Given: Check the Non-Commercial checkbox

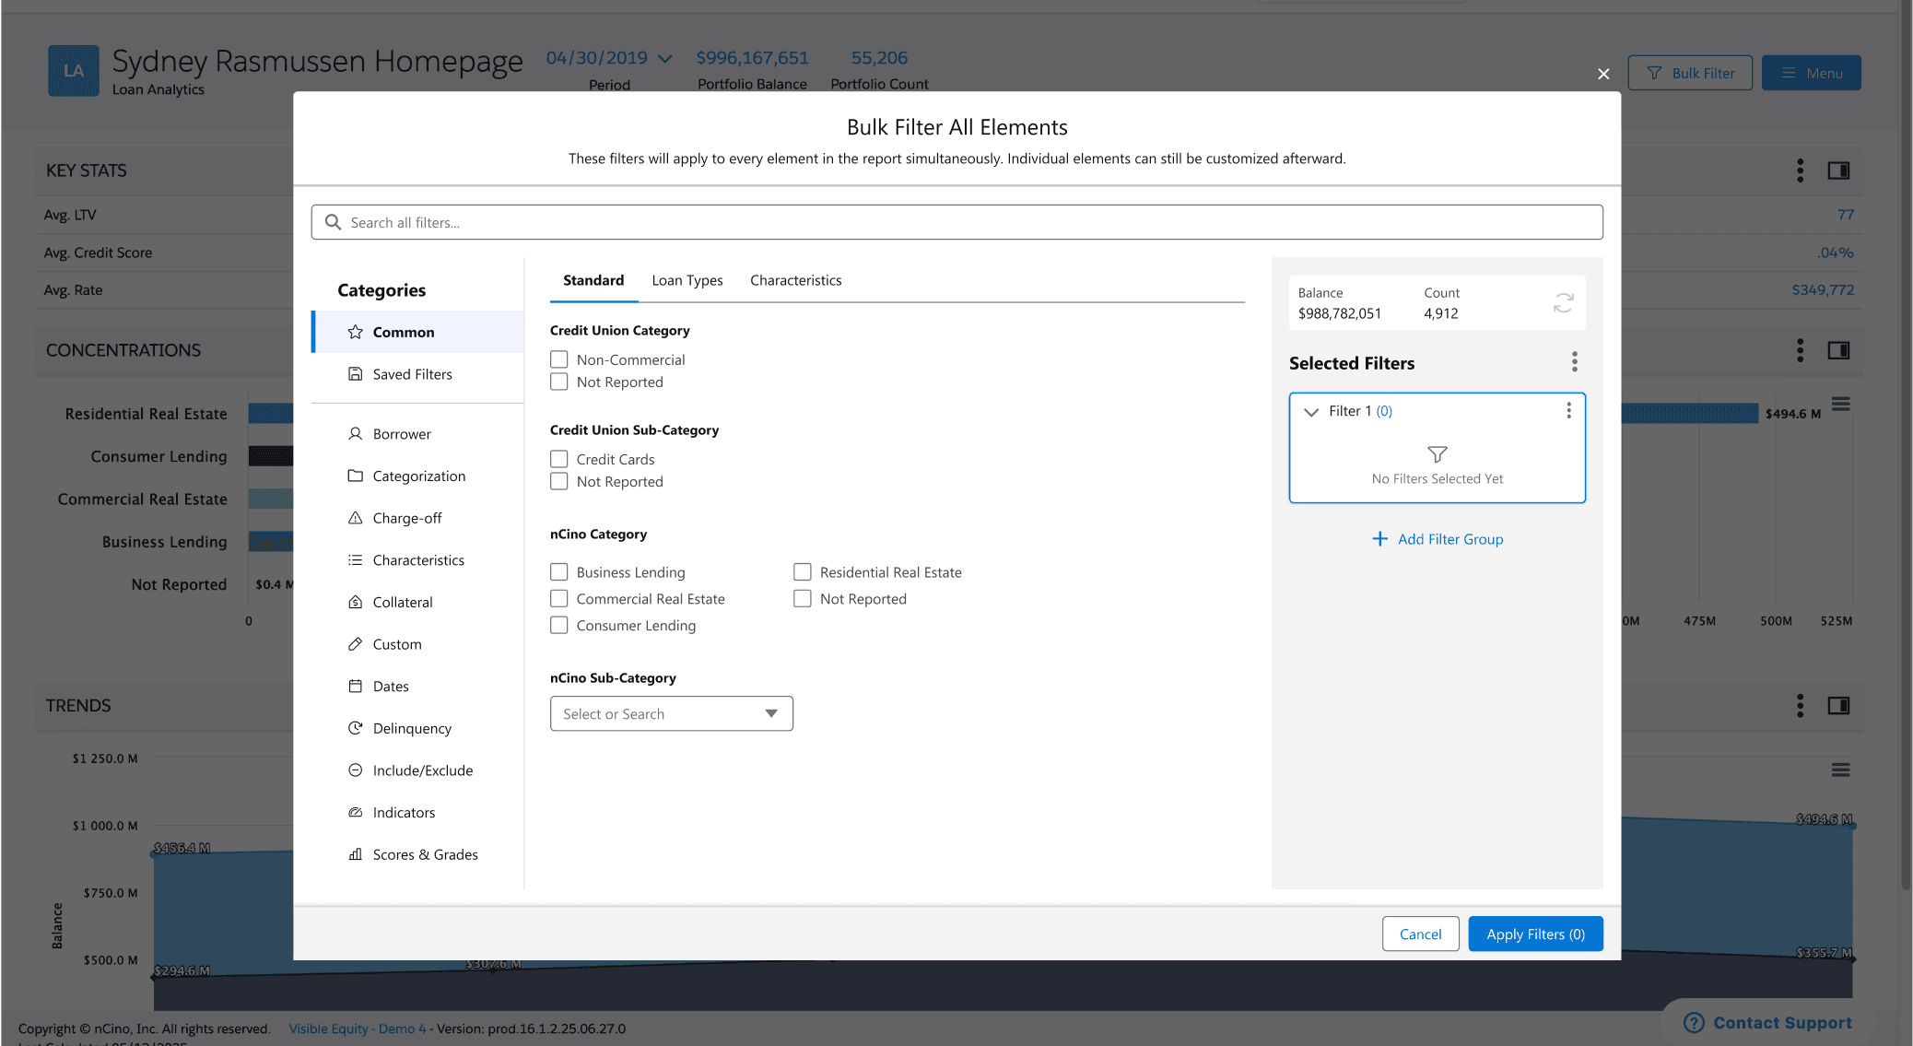Looking at the screenshot, I should 559,359.
